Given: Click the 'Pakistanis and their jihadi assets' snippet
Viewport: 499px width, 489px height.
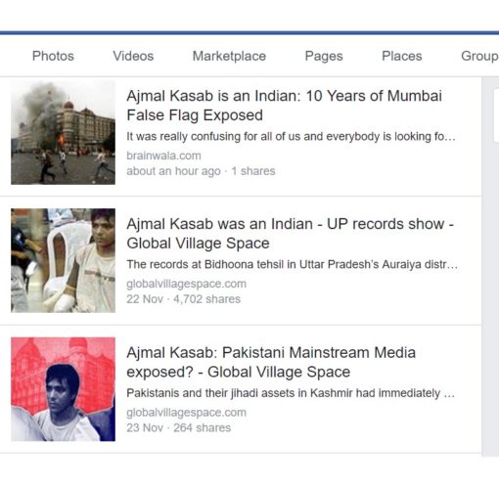Looking at the screenshot, I should (291, 393).
